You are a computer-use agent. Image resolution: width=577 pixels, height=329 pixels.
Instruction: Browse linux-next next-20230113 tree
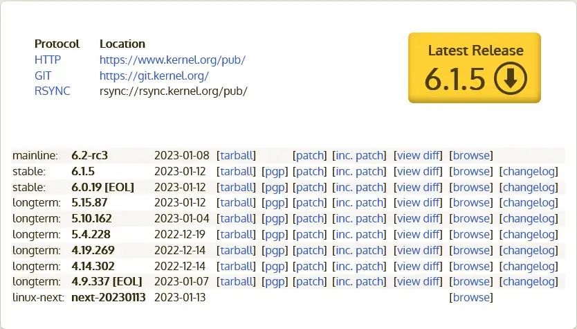coord(471,297)
